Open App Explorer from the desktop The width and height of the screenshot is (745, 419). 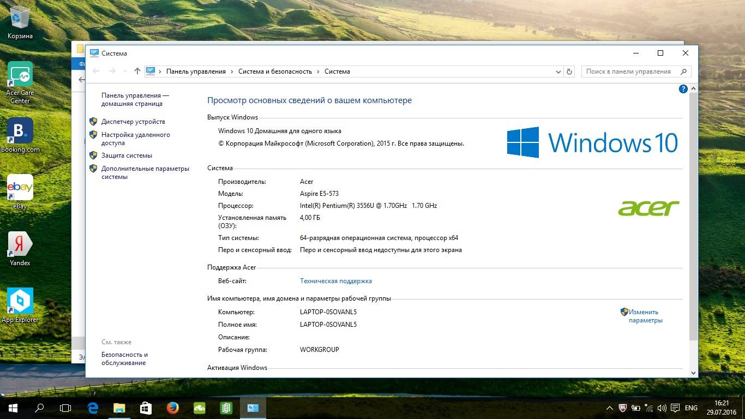click(x=20, y=306)
